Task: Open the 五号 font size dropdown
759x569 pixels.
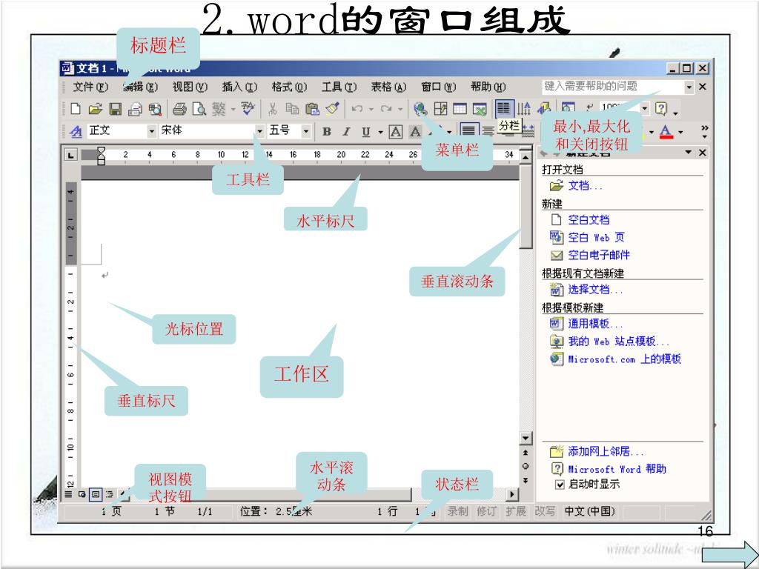Action: pos(306,130)
